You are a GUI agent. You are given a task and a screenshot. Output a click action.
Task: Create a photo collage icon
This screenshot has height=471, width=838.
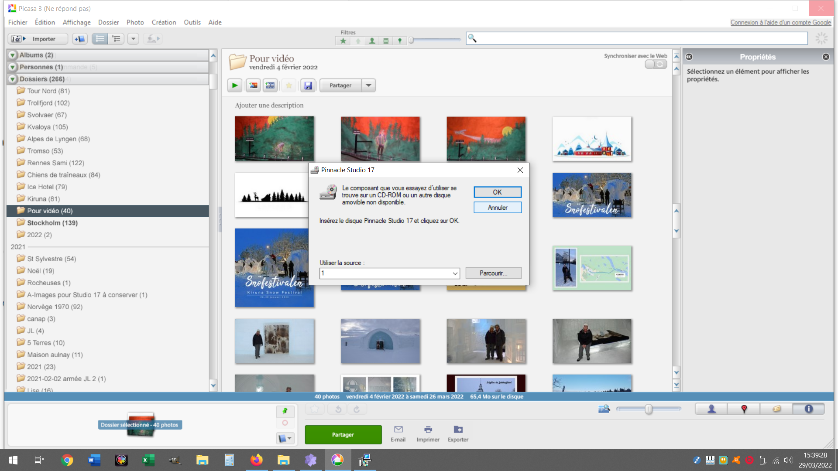pyautogui.click(x=253, y=85)
